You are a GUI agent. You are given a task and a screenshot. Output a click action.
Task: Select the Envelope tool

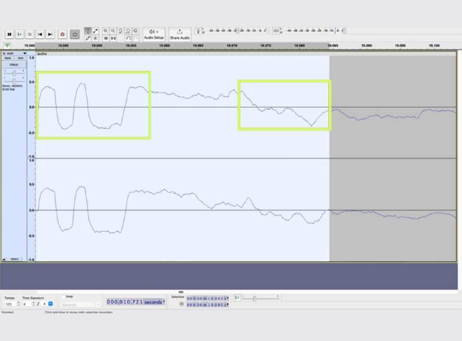(x=95, y=31)
